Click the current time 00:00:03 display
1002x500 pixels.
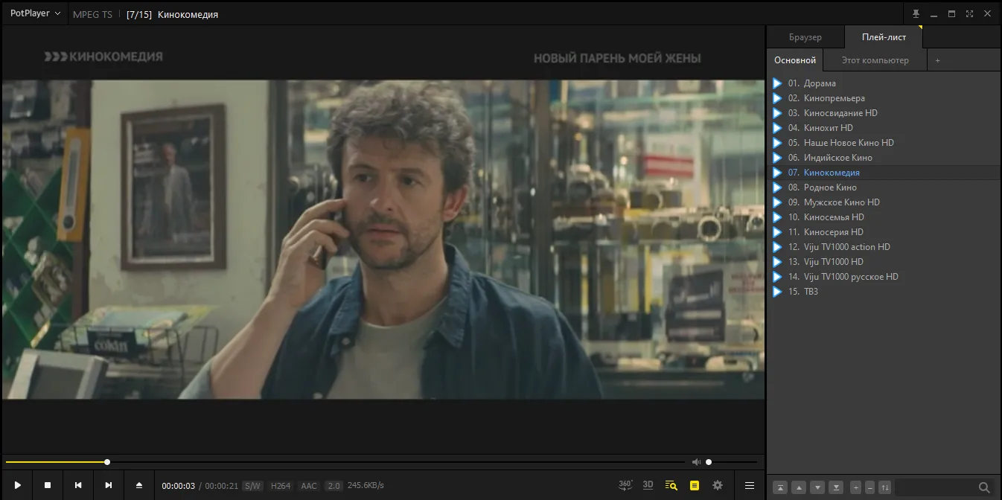[179, 486]
